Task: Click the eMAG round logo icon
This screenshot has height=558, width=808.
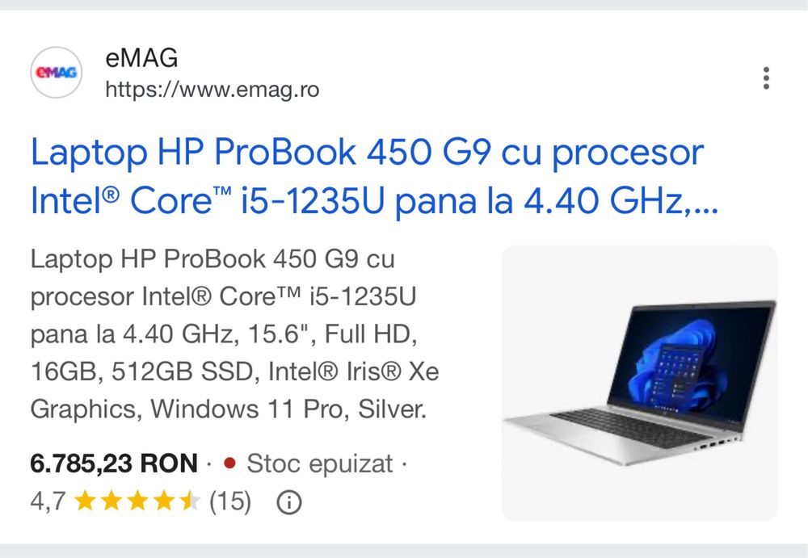Action: point(57,72)
